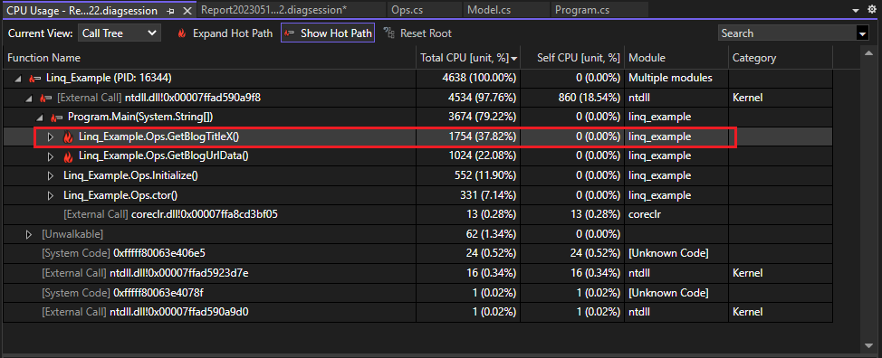Image resolution: width=882 pixels, height=358 pixels.
Task: Switch to the Report2023051...2.diagsession tab
Action: (292, 10)
